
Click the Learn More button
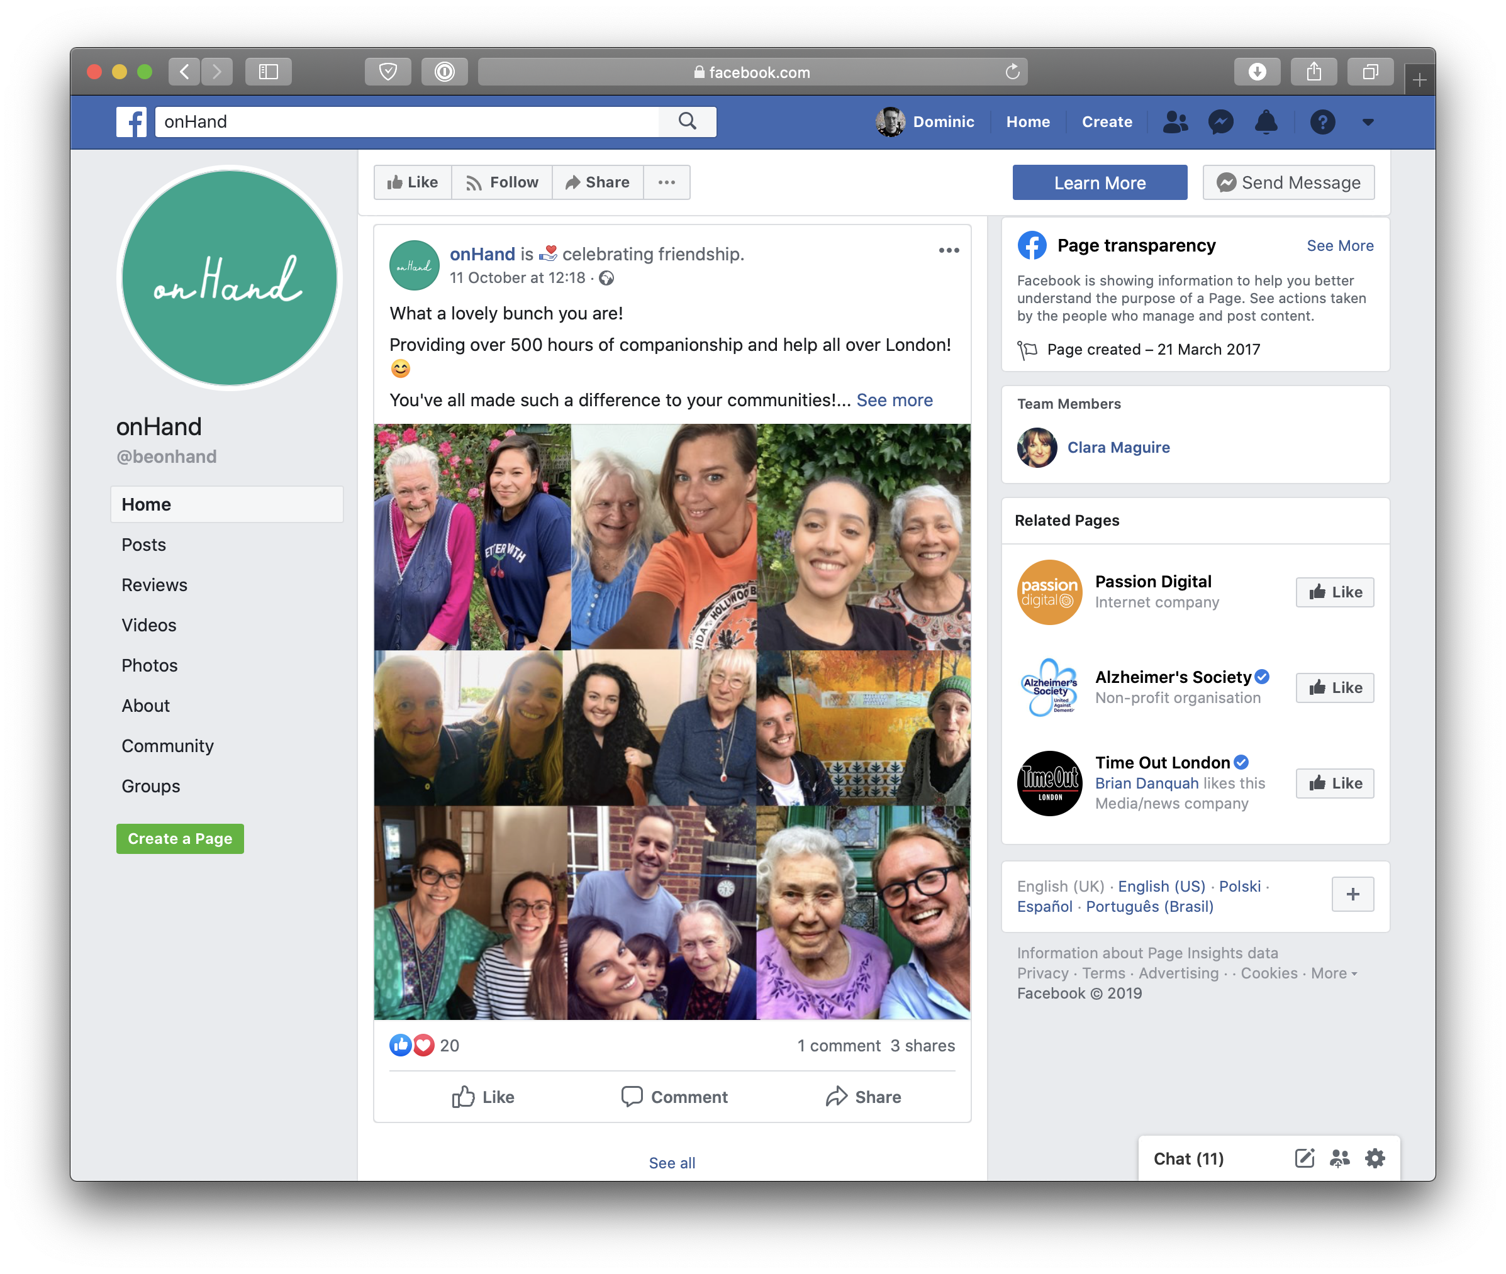point(1098,183)
